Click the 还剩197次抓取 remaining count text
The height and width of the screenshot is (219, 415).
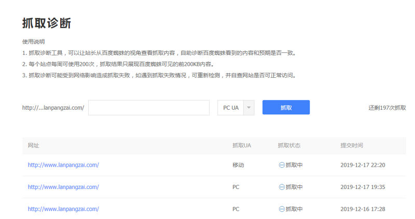coord(387,108)
